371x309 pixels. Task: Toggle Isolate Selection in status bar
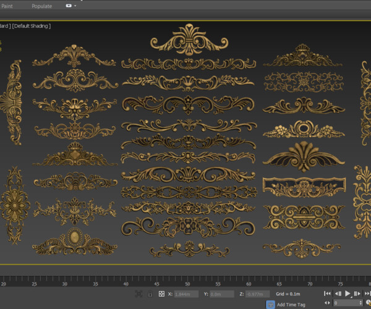139,294
